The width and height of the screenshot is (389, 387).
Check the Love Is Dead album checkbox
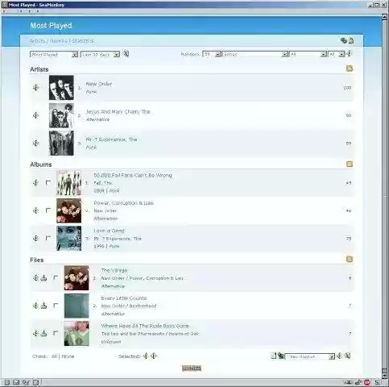pos(48,238)
